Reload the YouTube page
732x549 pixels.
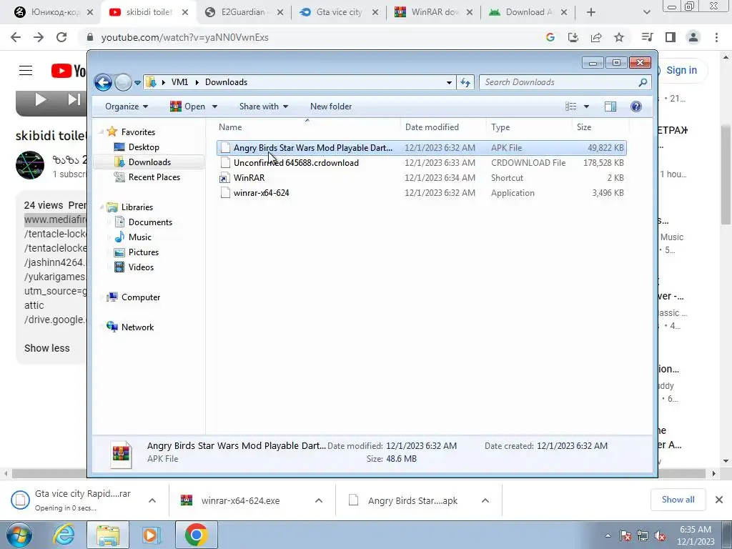click(x=61, y=37)
